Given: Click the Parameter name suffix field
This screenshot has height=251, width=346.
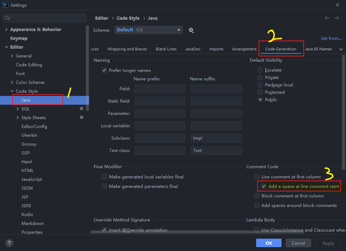Looking at the screenshot, I should pyautogui.click(x=216, y=114).
